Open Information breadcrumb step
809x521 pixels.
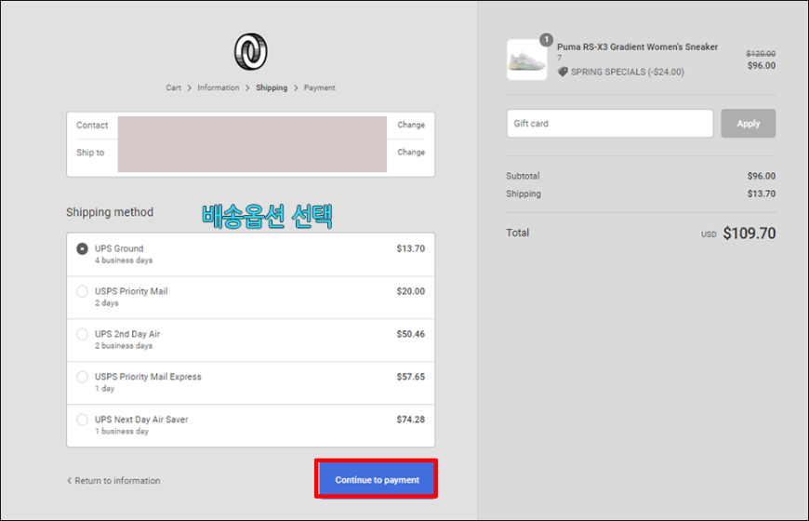tap(219, 87)
